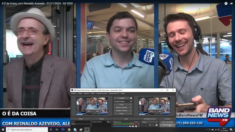Remove scene transition with minus icon

(x=153, y=125)
